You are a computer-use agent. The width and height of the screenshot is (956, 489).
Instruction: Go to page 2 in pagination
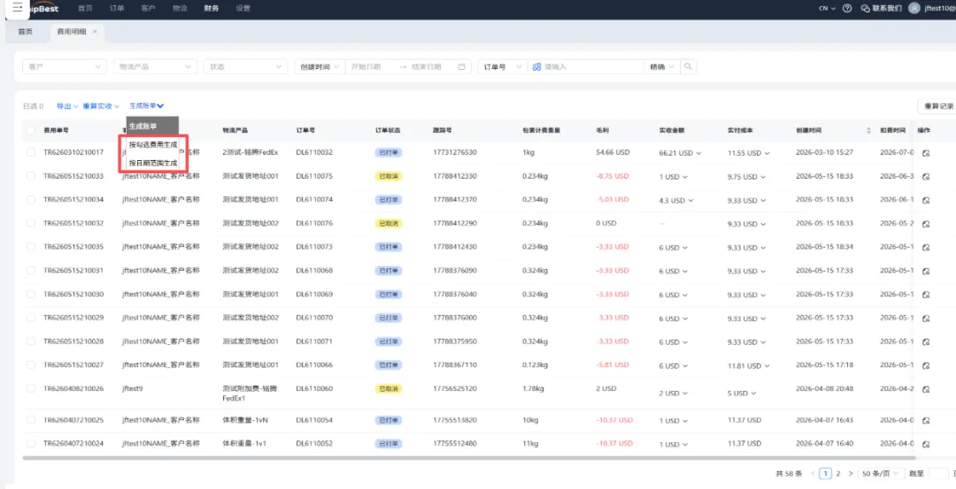click(x=838, y=473)
